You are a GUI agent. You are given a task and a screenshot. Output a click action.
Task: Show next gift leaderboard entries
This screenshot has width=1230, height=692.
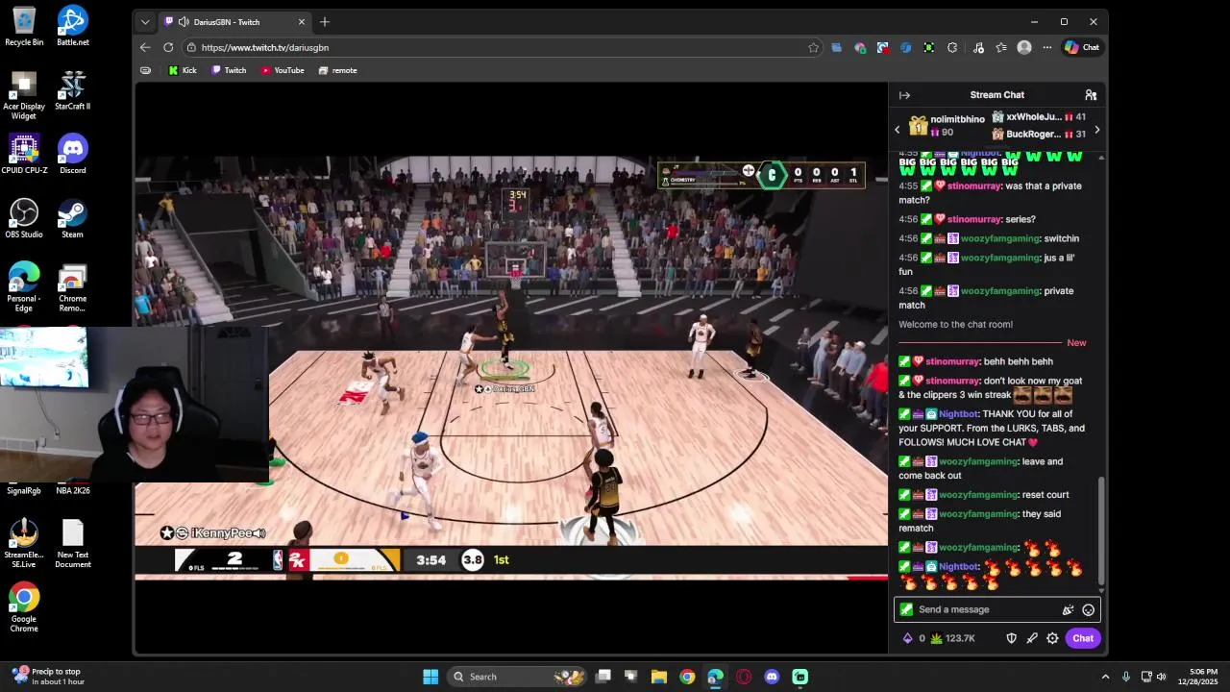pos(1096,130)
